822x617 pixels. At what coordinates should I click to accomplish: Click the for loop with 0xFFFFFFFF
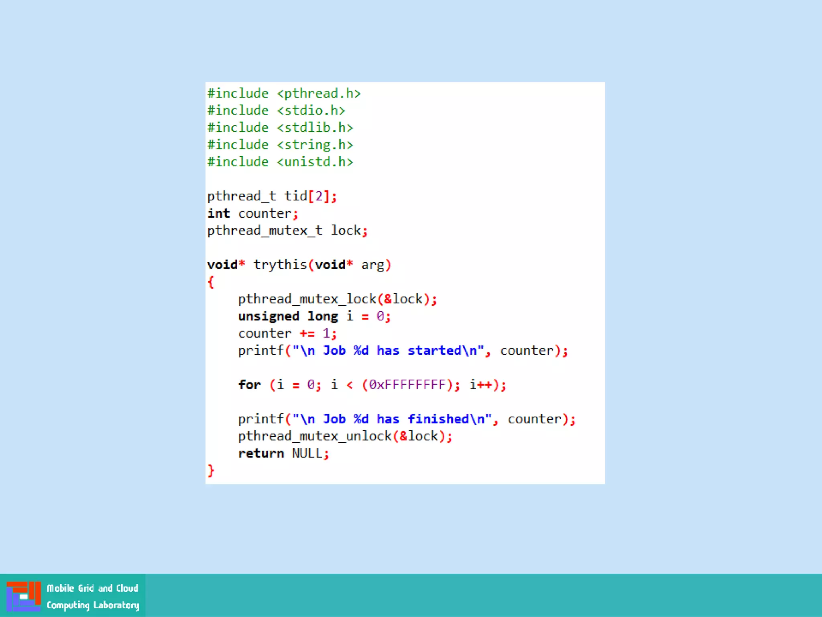372,385
